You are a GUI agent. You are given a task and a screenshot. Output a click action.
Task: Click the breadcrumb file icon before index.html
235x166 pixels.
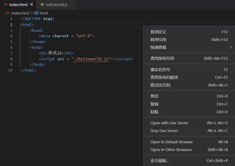pyautogui.click(x=7, y=13)
